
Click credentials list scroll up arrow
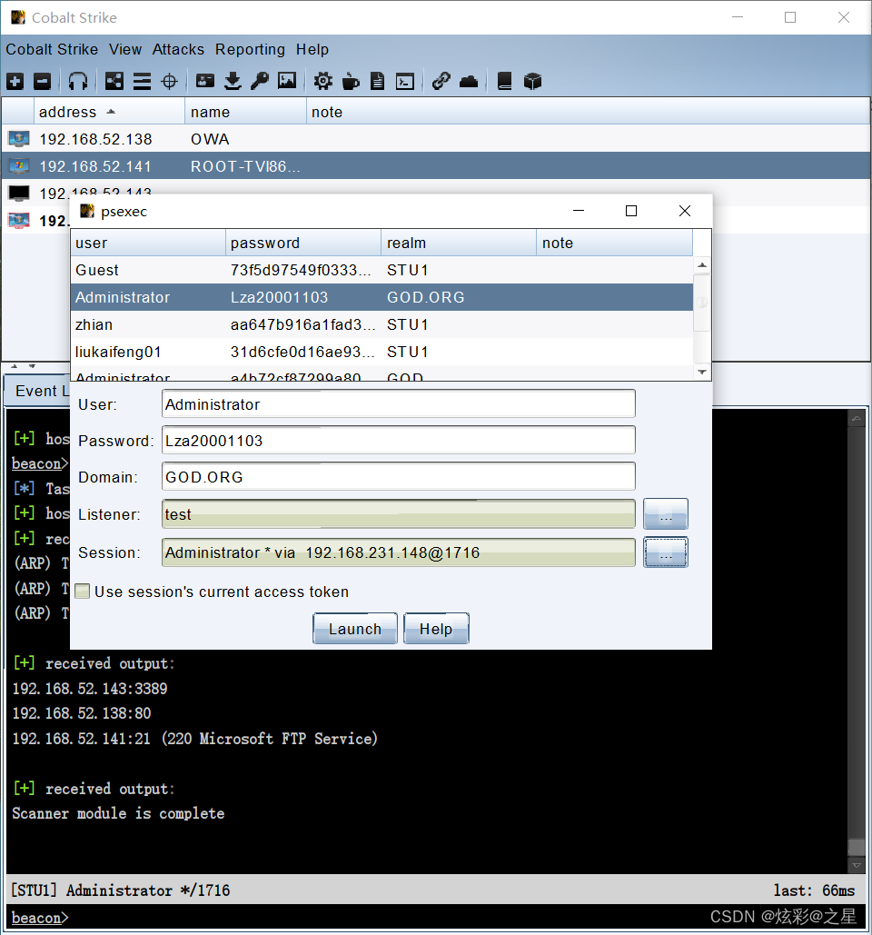tap(702, 265)
